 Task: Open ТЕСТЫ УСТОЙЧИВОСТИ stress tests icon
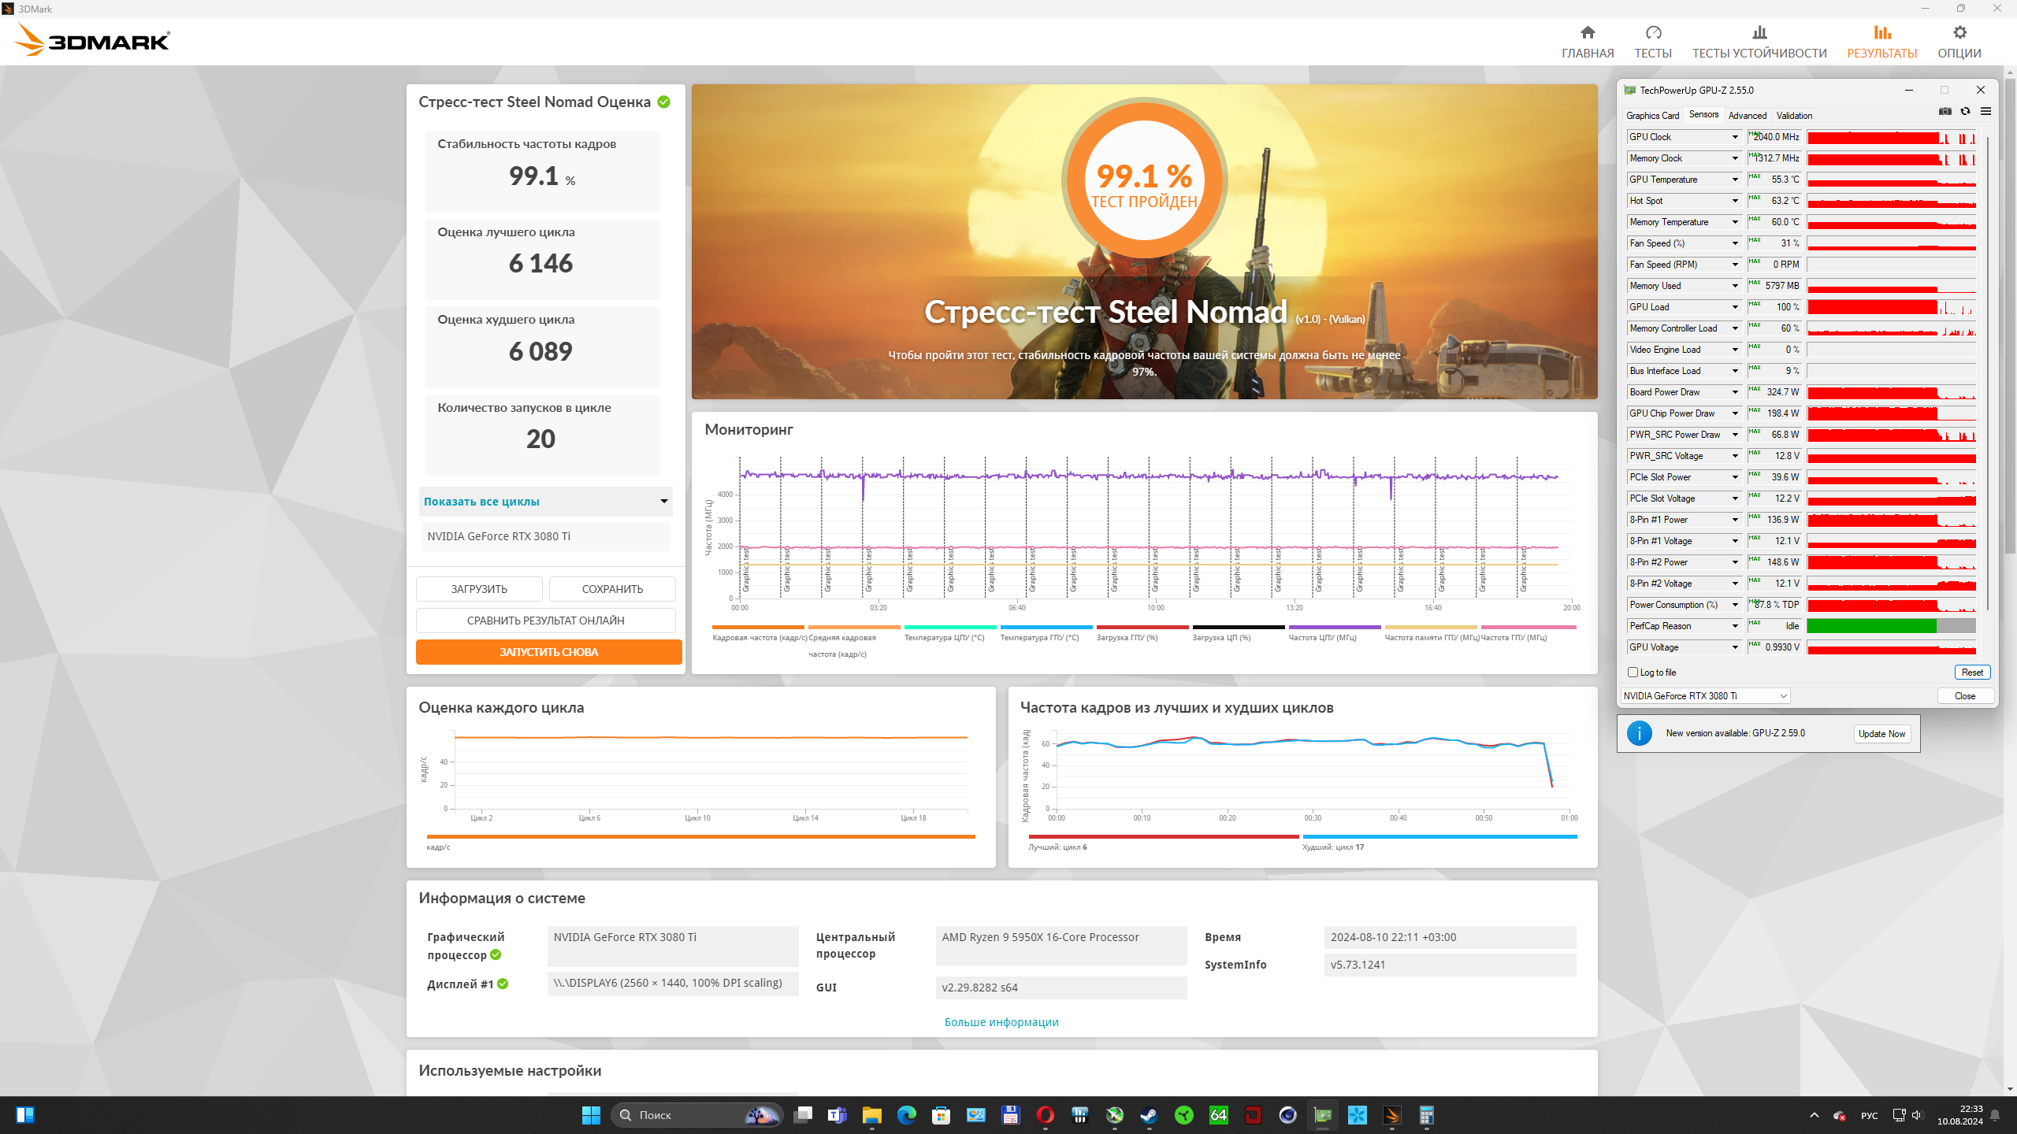[1759, 32]
